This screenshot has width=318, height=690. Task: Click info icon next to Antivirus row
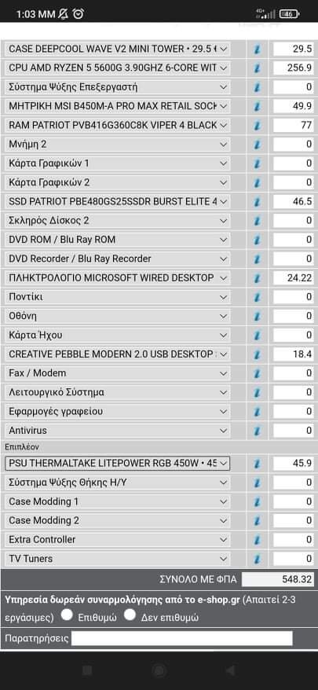(258, 431)
